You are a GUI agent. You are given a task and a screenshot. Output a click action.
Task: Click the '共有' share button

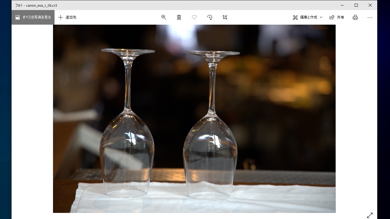coord(337,17)
